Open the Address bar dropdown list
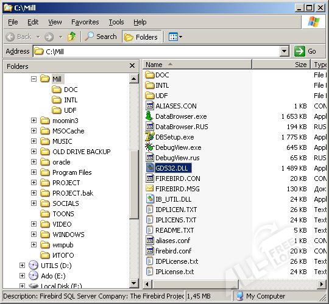The image size is (329, 304). 284,51
